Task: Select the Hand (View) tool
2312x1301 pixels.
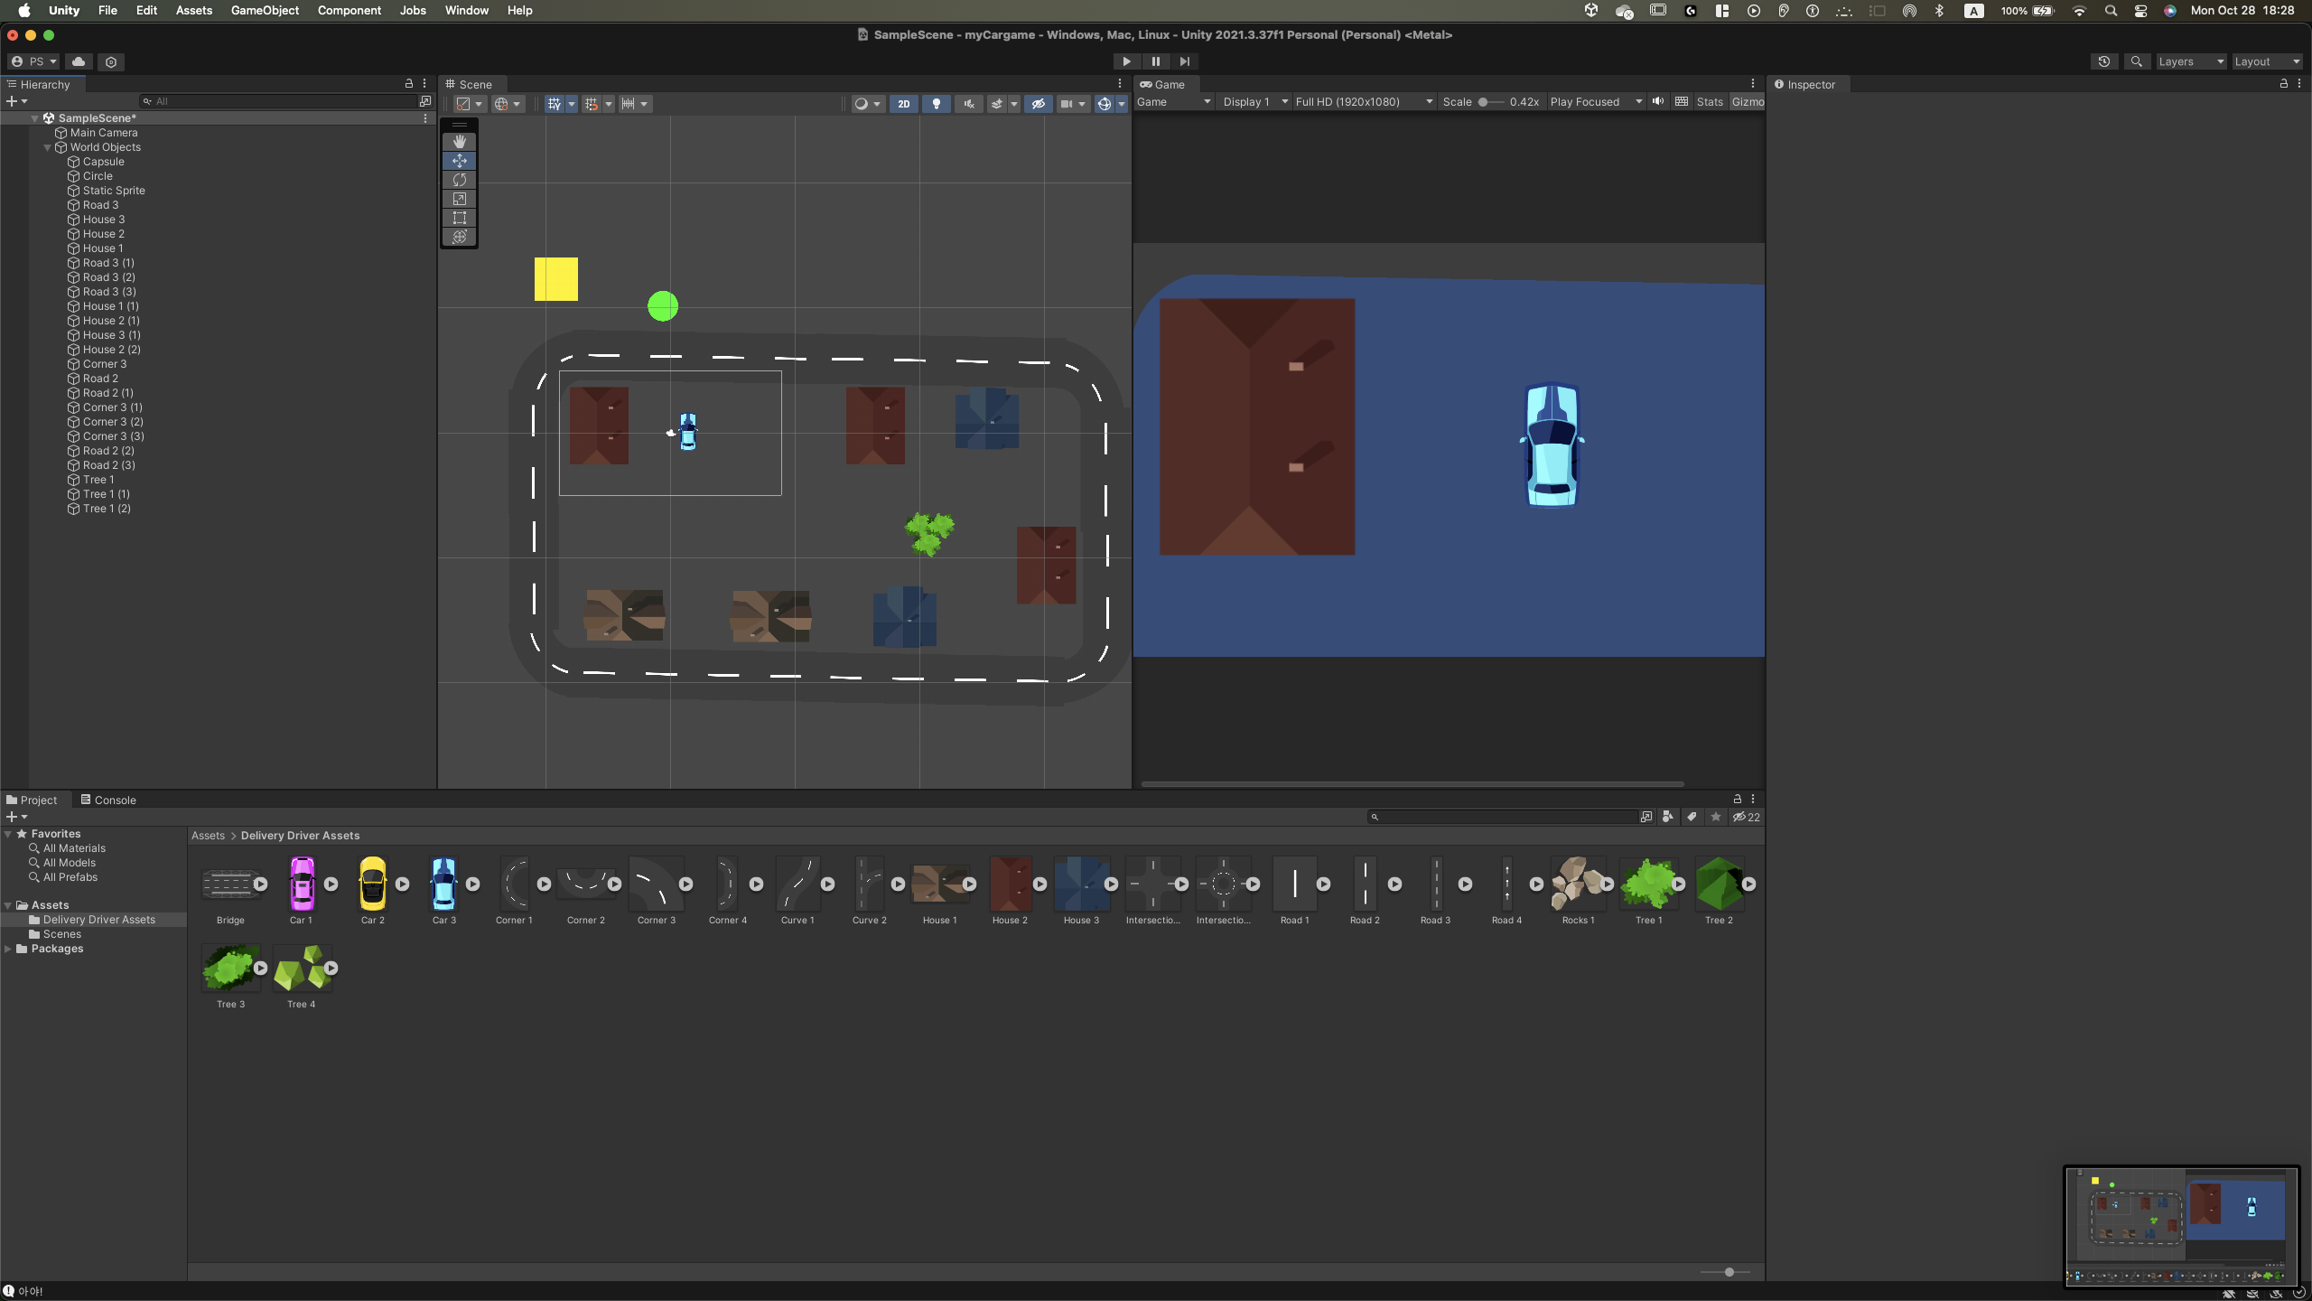Action: coord(460,142)
